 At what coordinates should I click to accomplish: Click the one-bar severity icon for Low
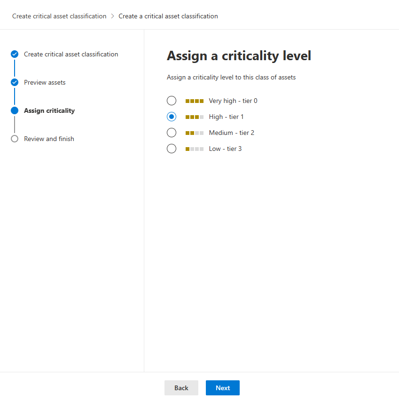(195, 149)
